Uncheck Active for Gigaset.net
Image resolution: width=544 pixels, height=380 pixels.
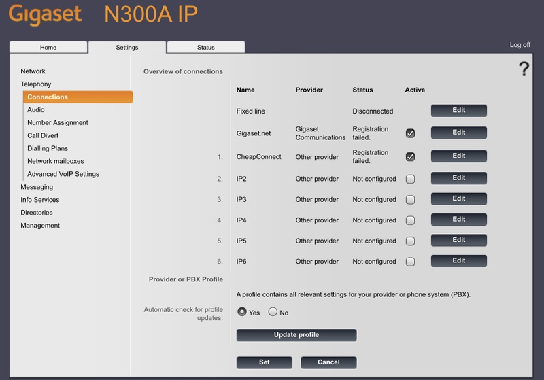[x=410, y=133]
